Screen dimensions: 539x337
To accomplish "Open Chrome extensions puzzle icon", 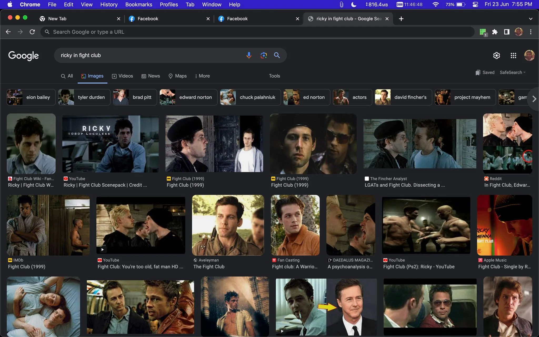I will tap(495, 32).
